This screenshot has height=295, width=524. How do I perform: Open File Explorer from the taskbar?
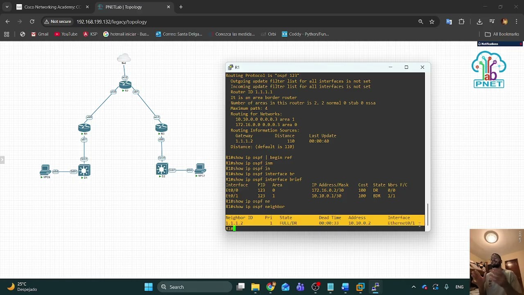coord(255,287)
